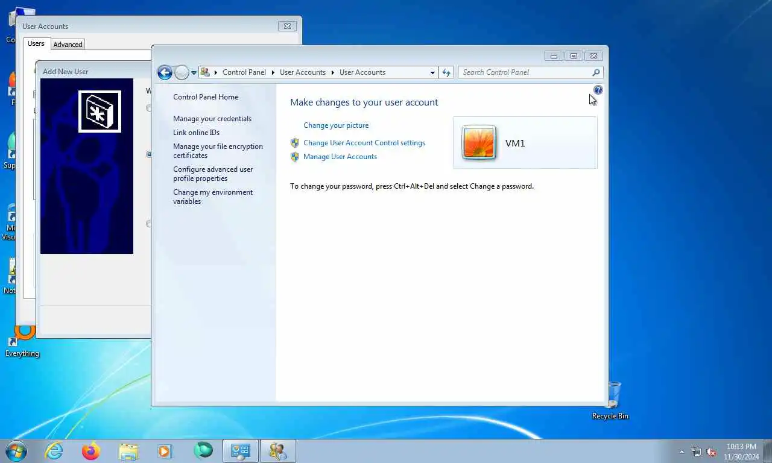Click Change your picture link

pyautogui.click(x=336, y=125)
